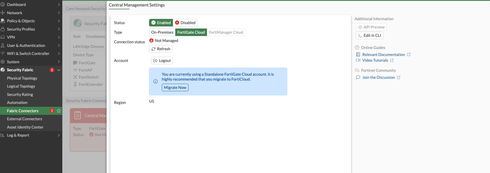
Task: Click the Security Profiles lock icon
Action: click(x=3, y=29)
